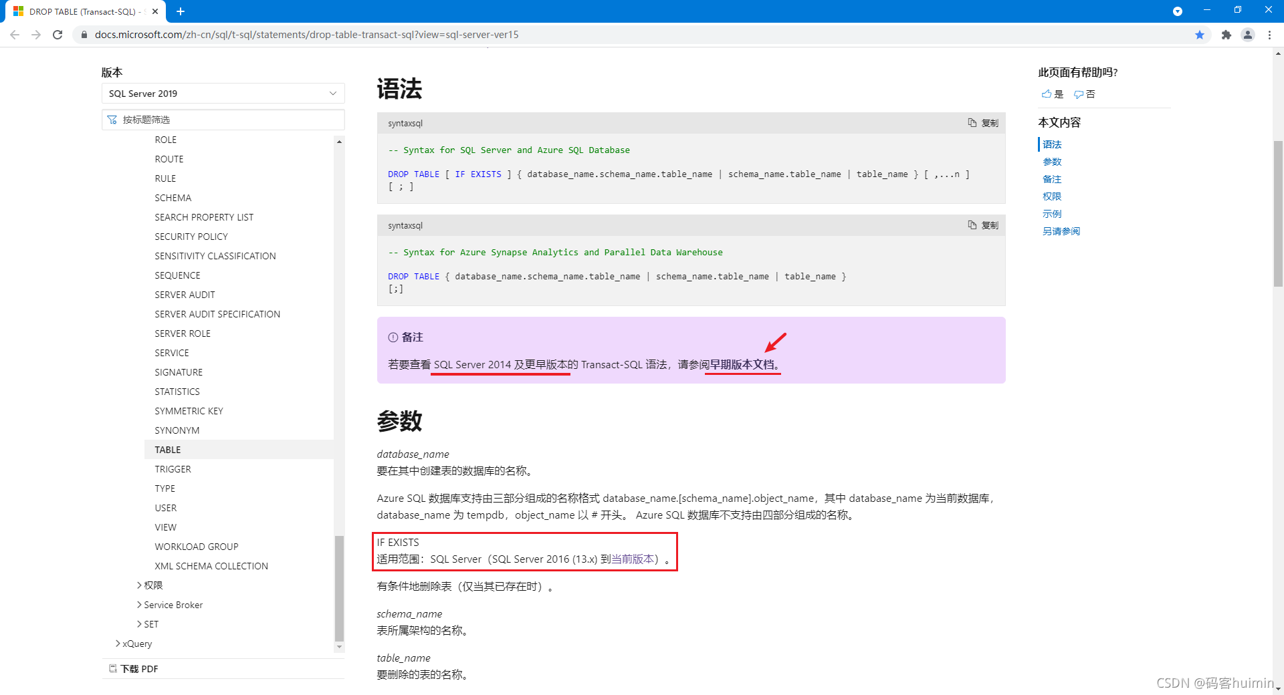Mark page unhelpful with 否 thumbs down
Screen dimensions: 1284x695
point(1085,94)
